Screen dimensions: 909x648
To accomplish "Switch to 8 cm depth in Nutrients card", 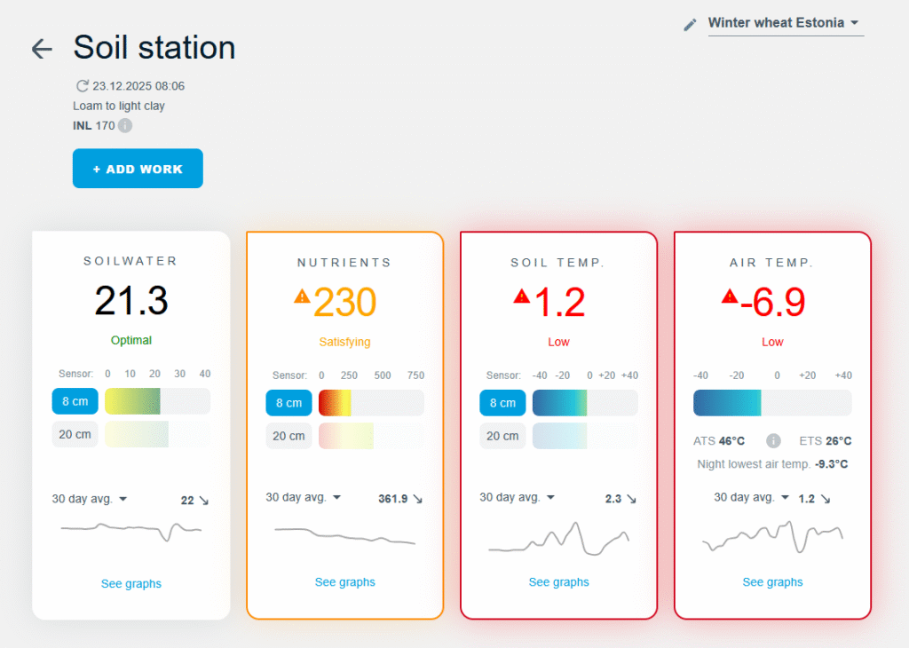I will tap(289, 403).
